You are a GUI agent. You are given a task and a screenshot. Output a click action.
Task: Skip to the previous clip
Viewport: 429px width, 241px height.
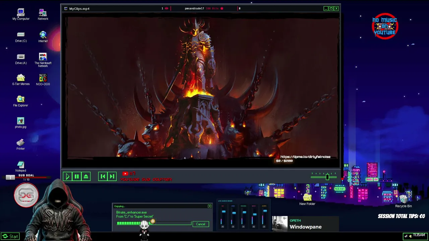103,176
